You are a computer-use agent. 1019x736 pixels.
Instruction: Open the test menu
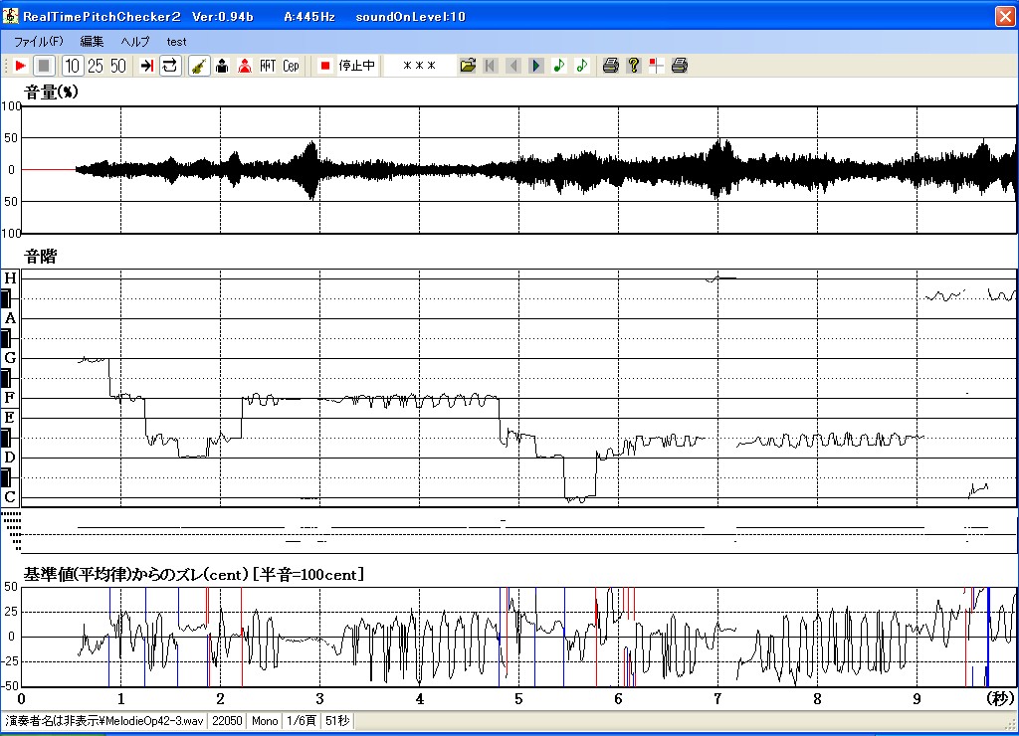(176, 42)
